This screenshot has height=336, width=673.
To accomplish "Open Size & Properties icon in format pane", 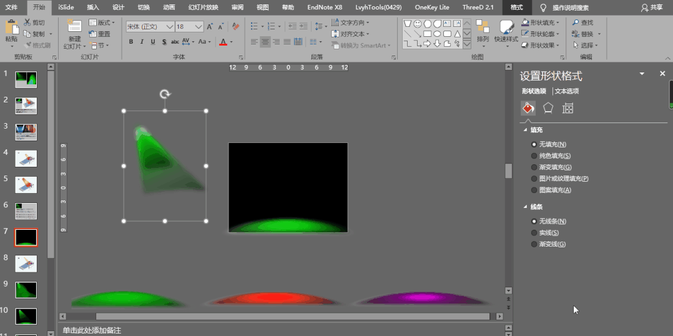I will click(567, 108).
